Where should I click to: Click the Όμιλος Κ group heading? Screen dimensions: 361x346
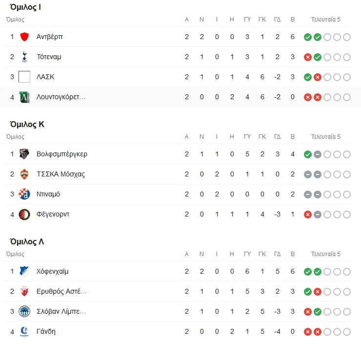[x=27, y=124]
